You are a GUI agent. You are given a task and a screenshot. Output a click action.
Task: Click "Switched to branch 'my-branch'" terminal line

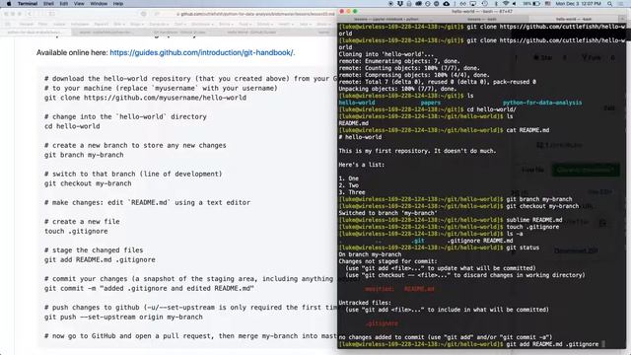[x=387, y=213]
